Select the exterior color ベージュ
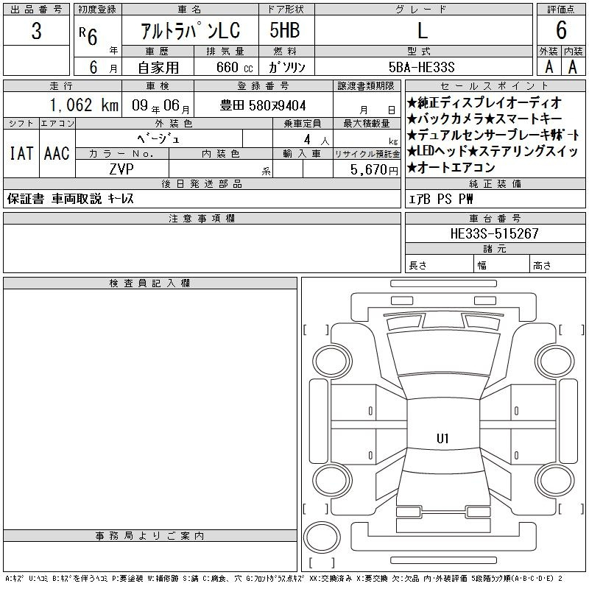Image resolution: width=589 pixels, height=589 pixels. click(158, 139)
